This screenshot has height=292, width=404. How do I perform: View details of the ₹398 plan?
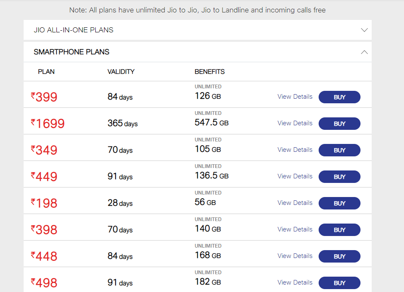[295, 229]
